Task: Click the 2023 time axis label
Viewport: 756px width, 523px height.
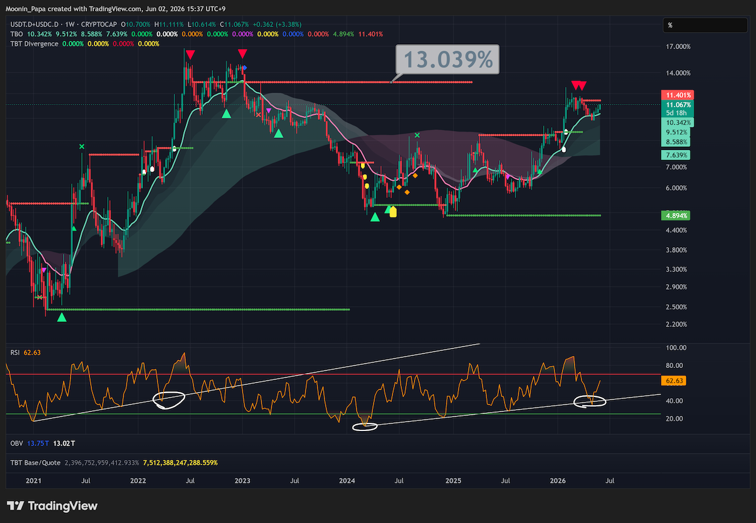Action: click(243, 481)
